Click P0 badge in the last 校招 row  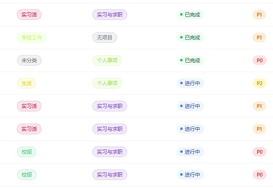pyautogui.click(x=259, y=174)
